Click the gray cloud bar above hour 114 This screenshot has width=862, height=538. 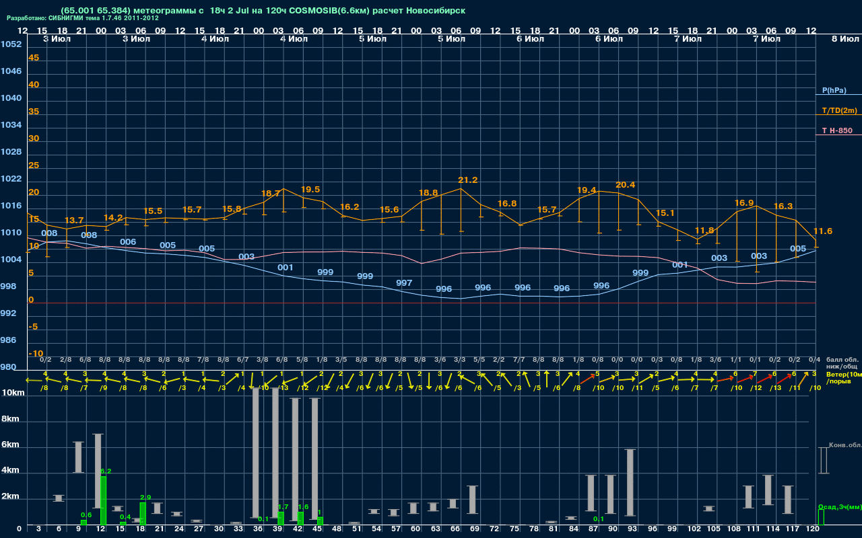point(768,490)
